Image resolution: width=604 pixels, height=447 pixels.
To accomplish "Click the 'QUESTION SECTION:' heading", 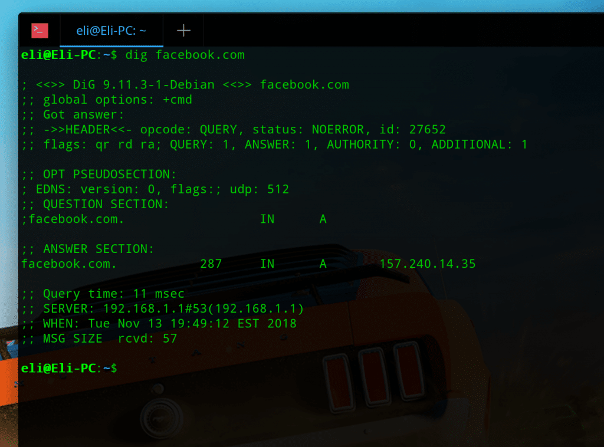I will 95,204.
